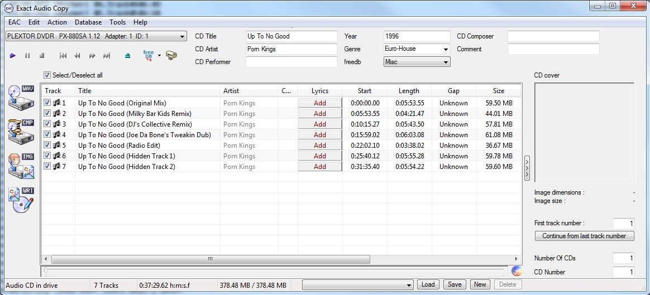Click the horizontal scrollbar thumb of track list
The width and height of the screenshot is (650, 295).
tap(211, 259)
